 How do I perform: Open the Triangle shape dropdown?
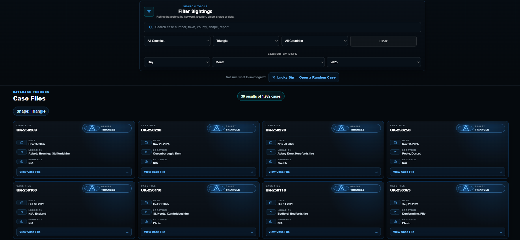[x=246, y=41]
